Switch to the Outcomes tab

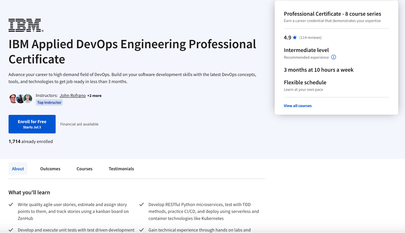pos(50,169)
